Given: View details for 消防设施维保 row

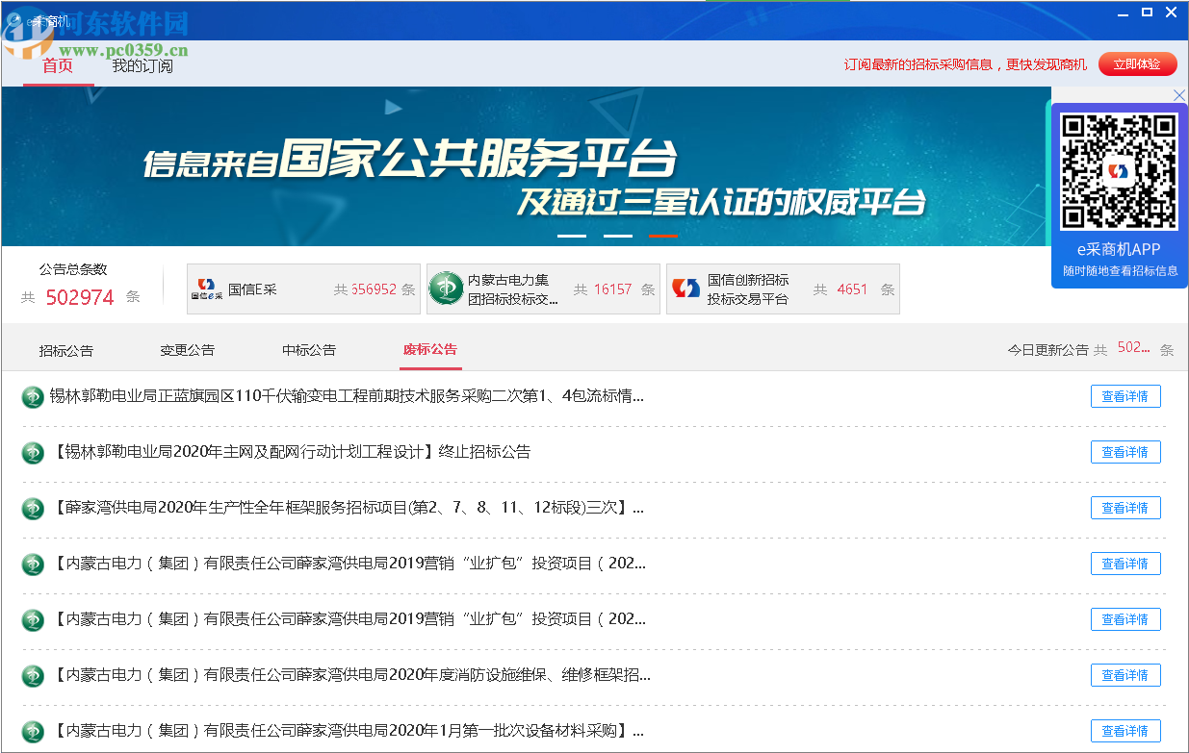Looking at the screenshot, I should (1125, 675).
